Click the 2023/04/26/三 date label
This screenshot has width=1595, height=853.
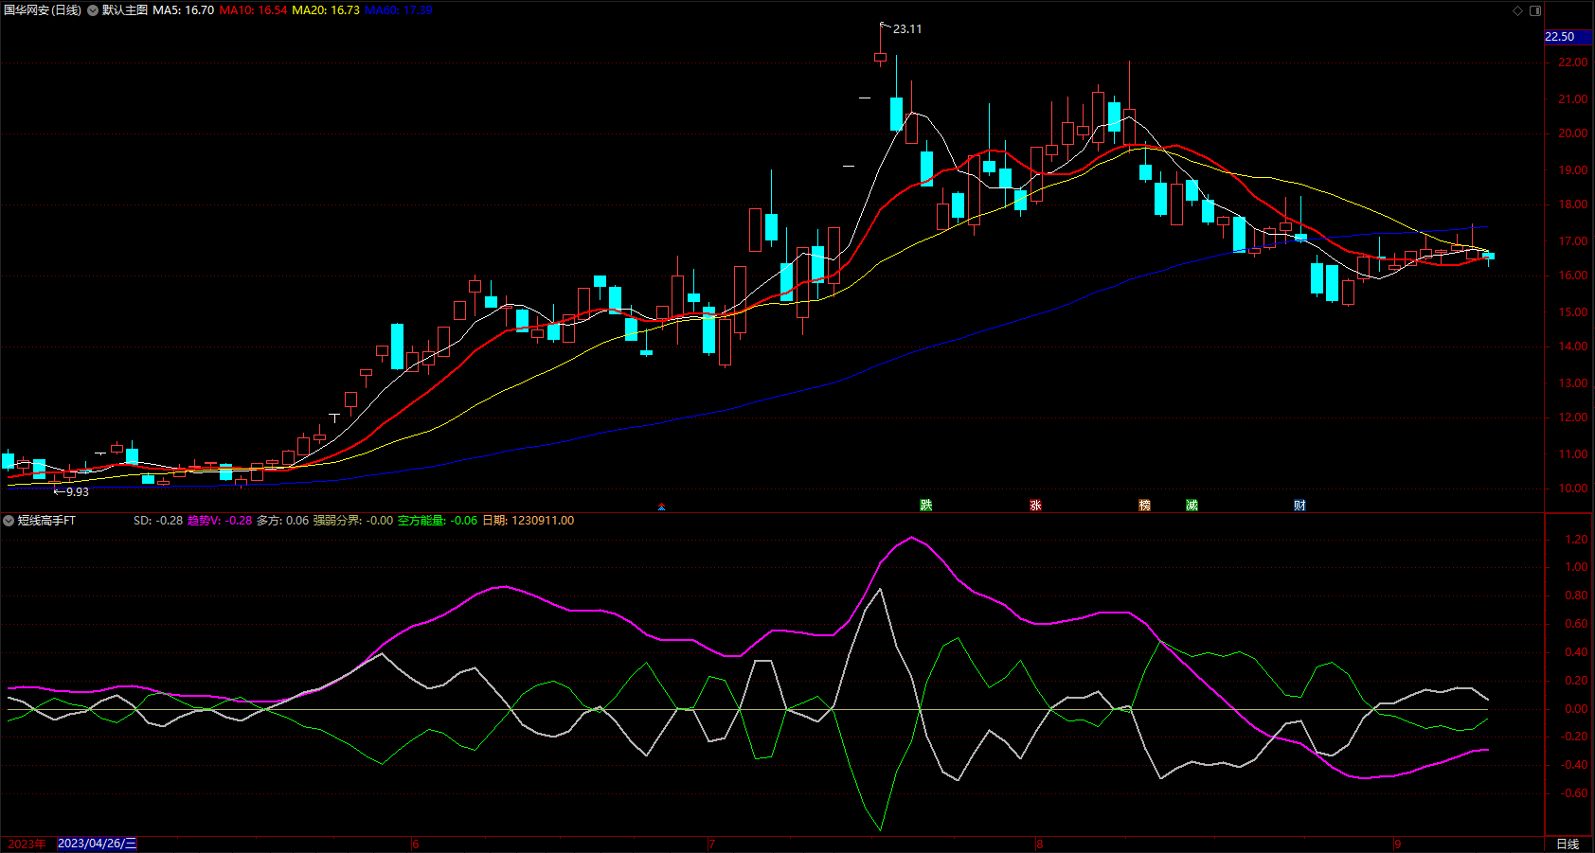pos(98,844)
